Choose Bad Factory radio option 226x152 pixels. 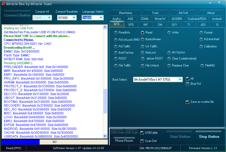click(116, 53)
